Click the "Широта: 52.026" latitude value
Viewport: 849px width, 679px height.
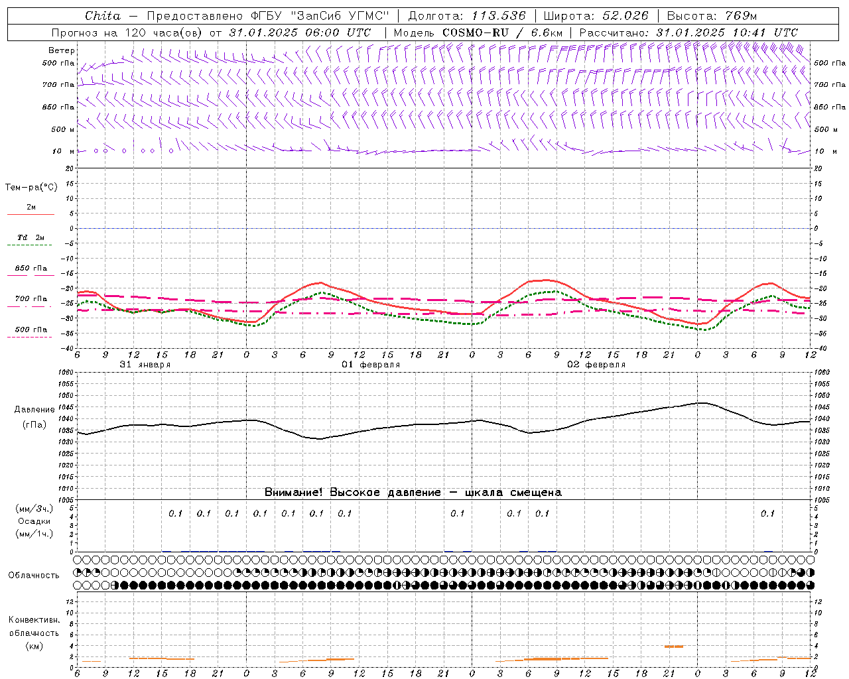pos(596,16)
